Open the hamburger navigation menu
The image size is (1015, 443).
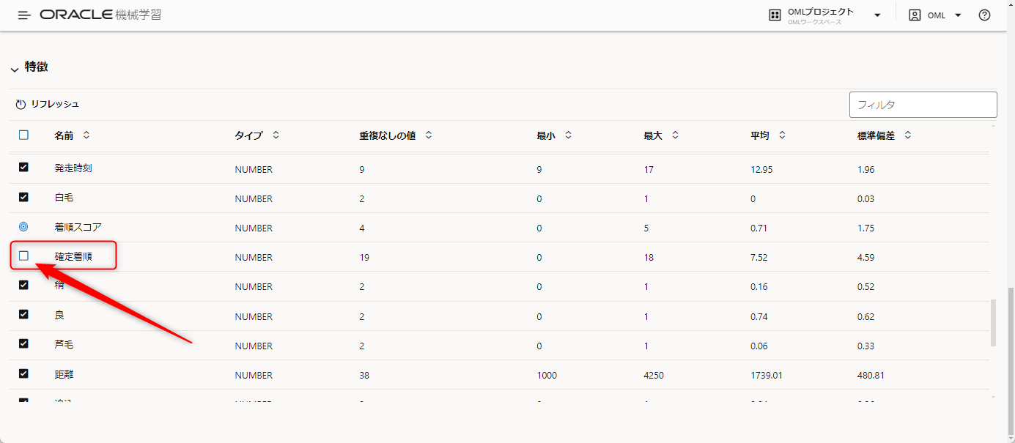pos(24,15)
